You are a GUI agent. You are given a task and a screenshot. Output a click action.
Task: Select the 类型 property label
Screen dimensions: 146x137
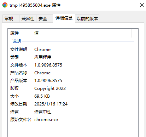tap(14, 57)
